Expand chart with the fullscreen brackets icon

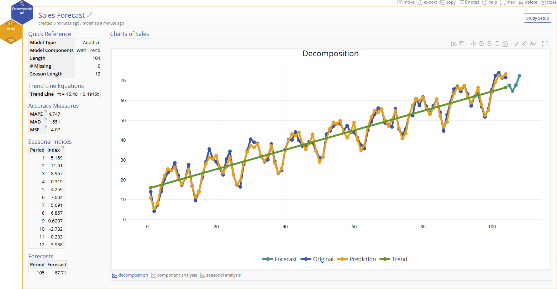[x=545, y=44]
